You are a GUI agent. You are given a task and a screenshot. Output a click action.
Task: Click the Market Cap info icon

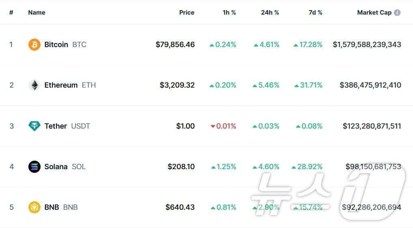point(397,13)
